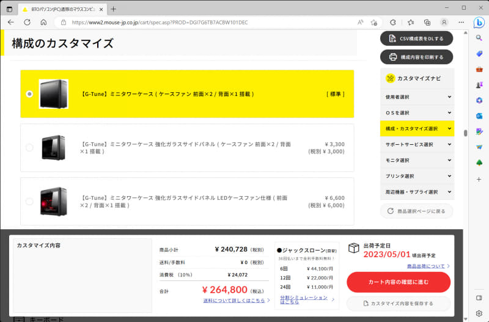Click CSV構成表をDLする button
This screenshot has width=489, height=322.
[416, 38]
